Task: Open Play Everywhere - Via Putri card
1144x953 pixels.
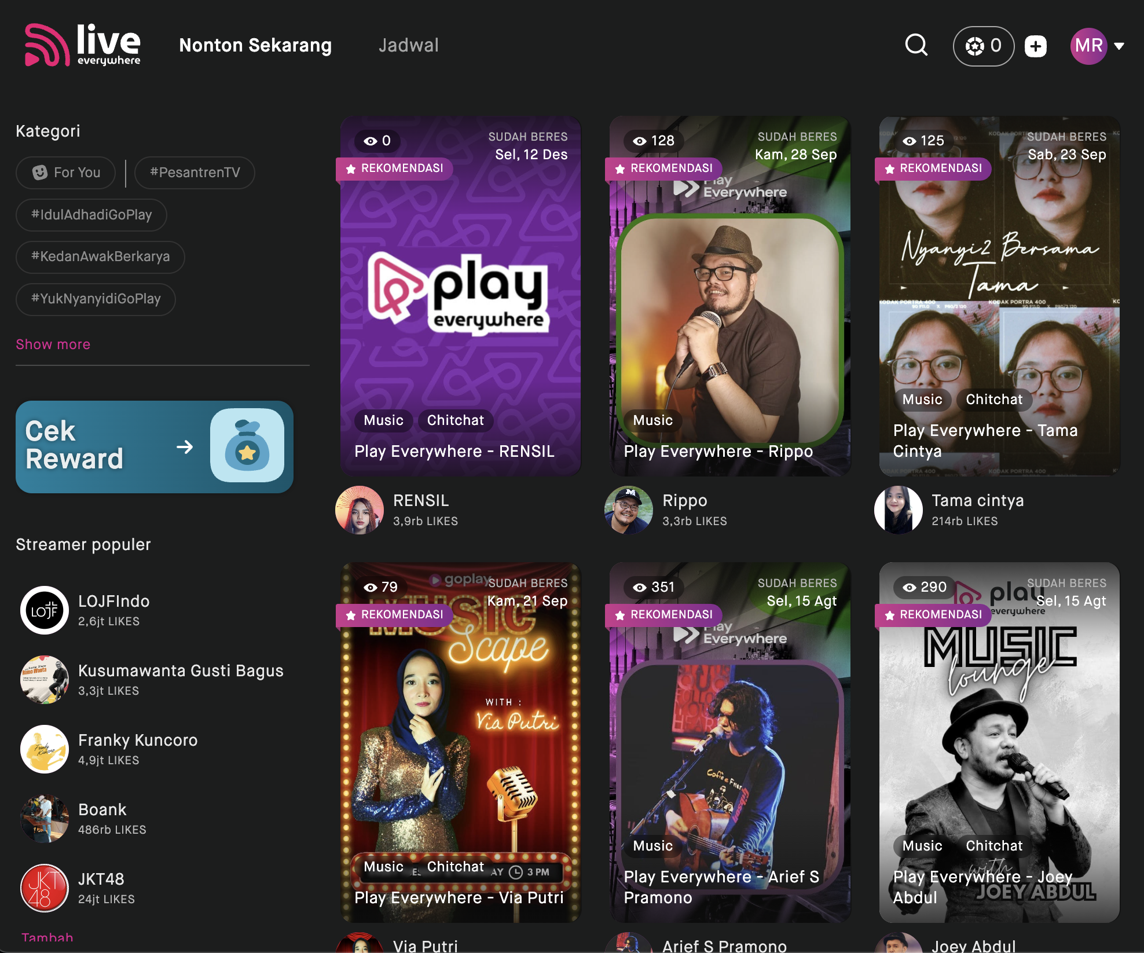Action: (460, 742)
